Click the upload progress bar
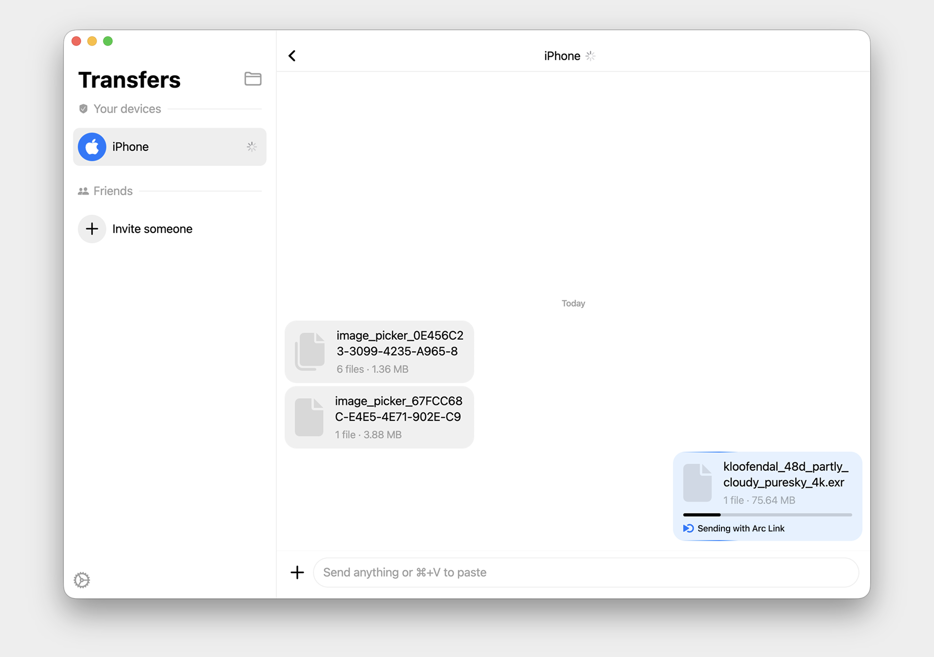The width and height of the screenshot is (934, 657). point(768,514)
